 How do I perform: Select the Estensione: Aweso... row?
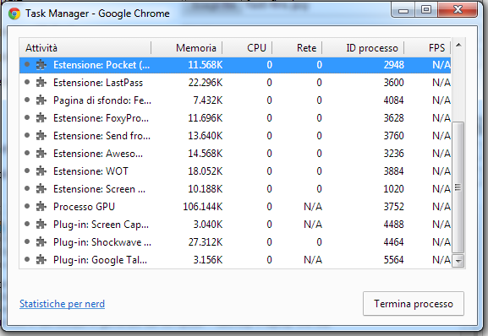pos(235,154)
